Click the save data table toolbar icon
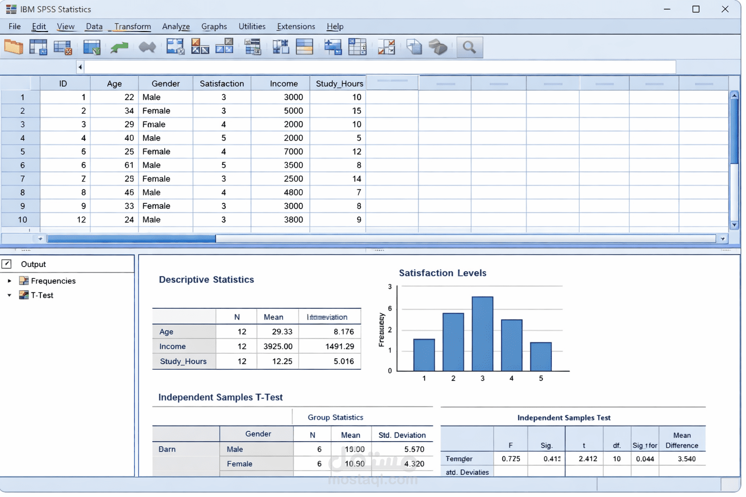The height and width of the screenshot is (497, 746). (38, 47)
